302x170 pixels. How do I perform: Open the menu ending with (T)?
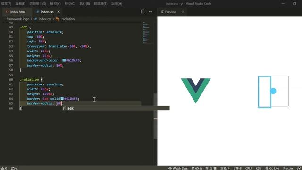pos(101,4)
